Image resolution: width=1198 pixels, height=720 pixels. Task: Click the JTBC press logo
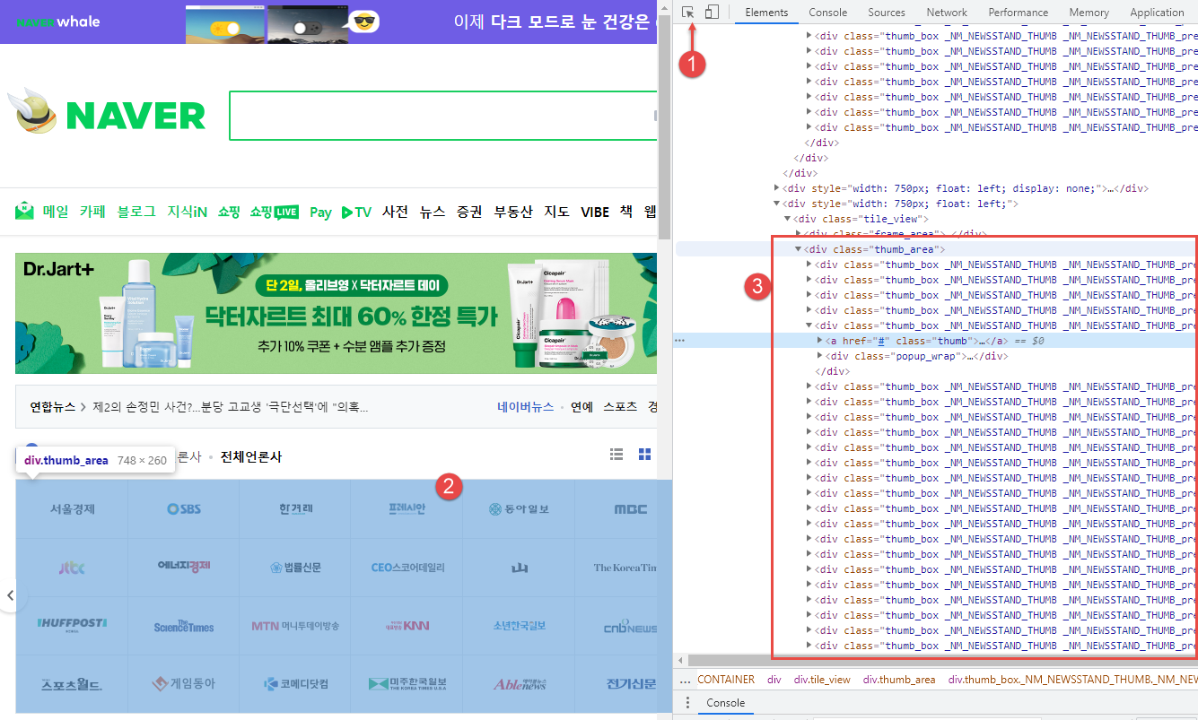72,568
